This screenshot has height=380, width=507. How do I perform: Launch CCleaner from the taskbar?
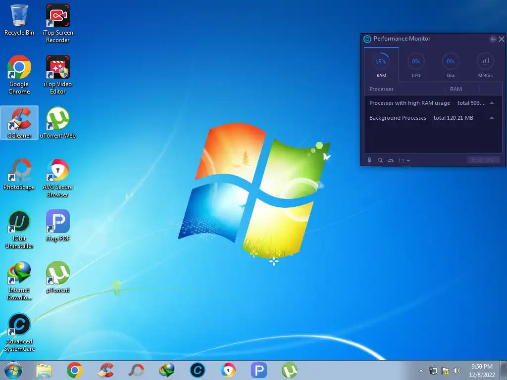coord(105,370)
